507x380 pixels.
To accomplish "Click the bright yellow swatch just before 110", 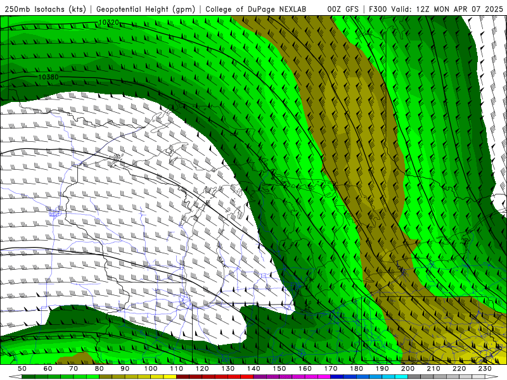I will pyautogui.click(x=170, y=377).
